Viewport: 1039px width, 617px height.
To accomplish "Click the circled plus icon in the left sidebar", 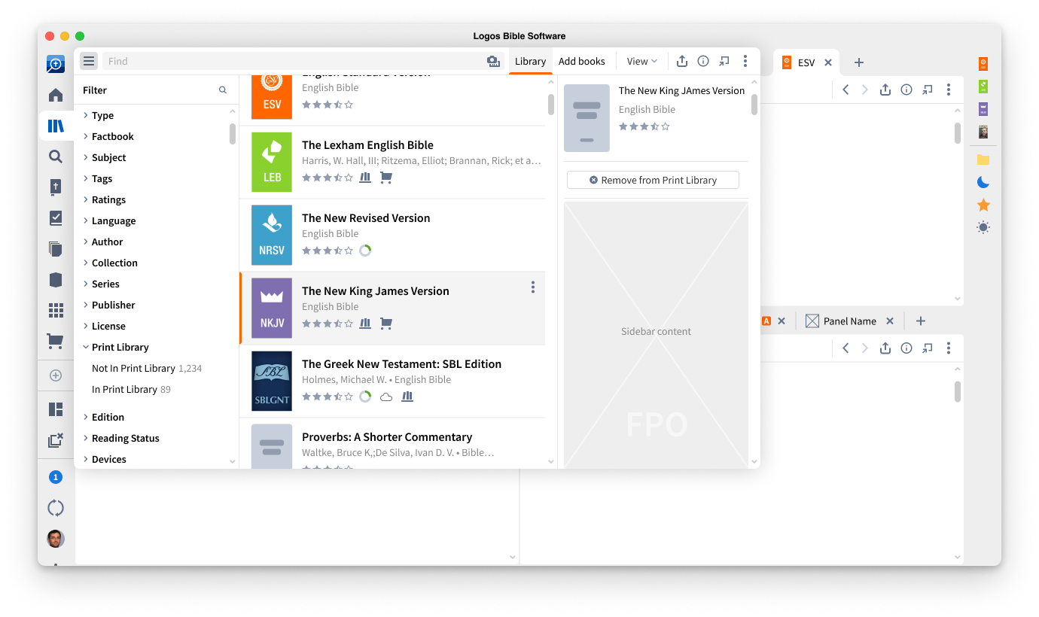I will click(56, 375).
